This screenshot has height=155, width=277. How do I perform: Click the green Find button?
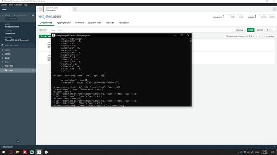(251, 30)
